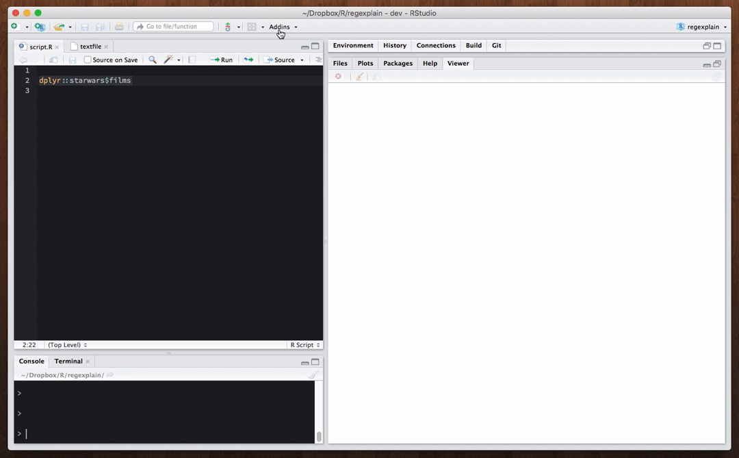
Task: Switch to the Files tab
Action: click(x=340, y=63)
